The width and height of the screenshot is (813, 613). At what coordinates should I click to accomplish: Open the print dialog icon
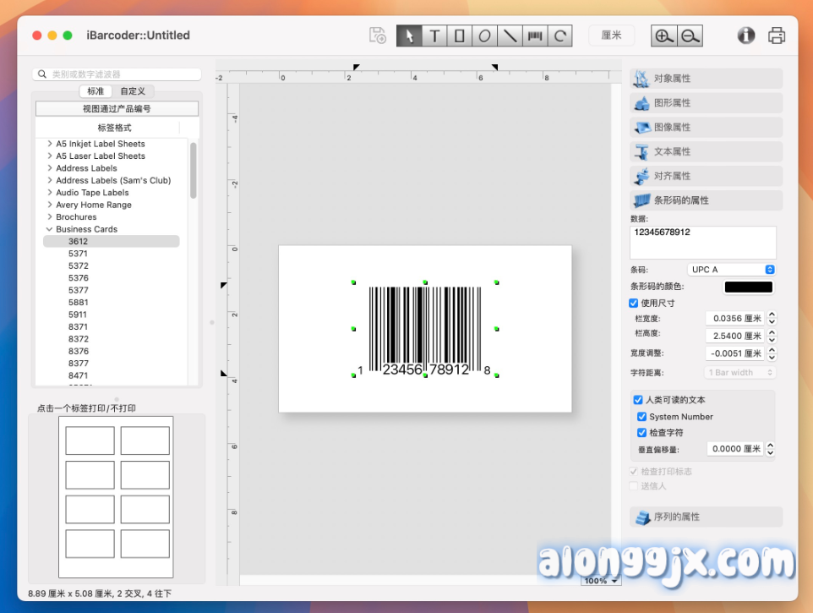tap(777, 36)
